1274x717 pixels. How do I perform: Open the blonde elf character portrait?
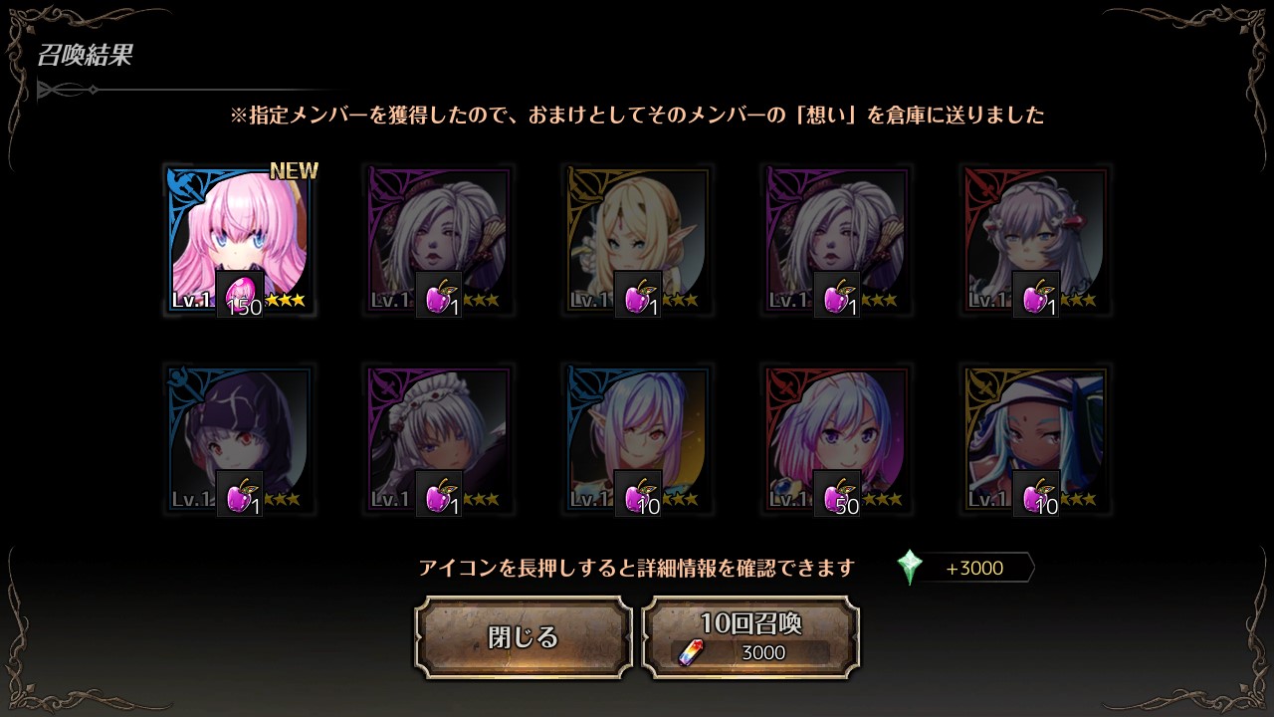tap(638, 240)
